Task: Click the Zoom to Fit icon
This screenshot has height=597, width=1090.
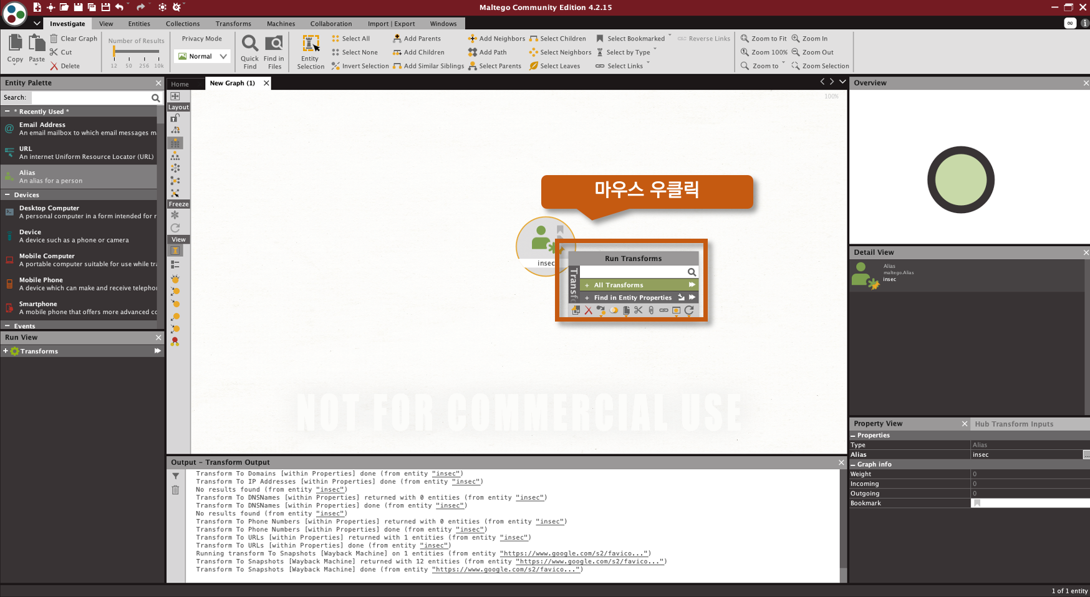Action: (x=745, y=38)
